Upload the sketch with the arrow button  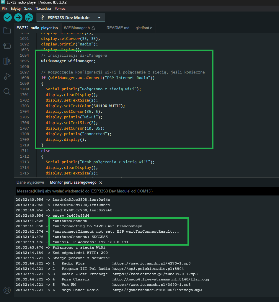click(x=18, y=17)
